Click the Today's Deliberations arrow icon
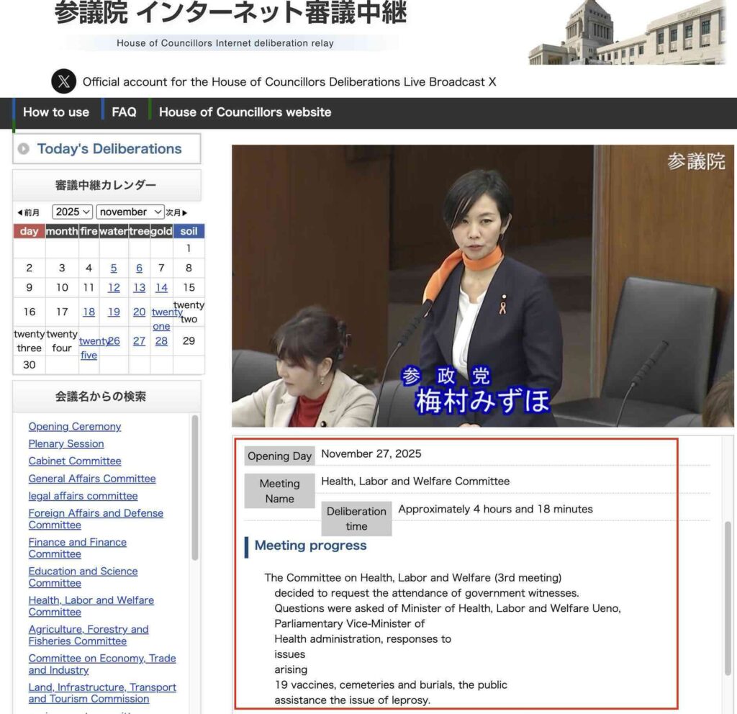Screen dimensions: 737x714 pos(24,149)
